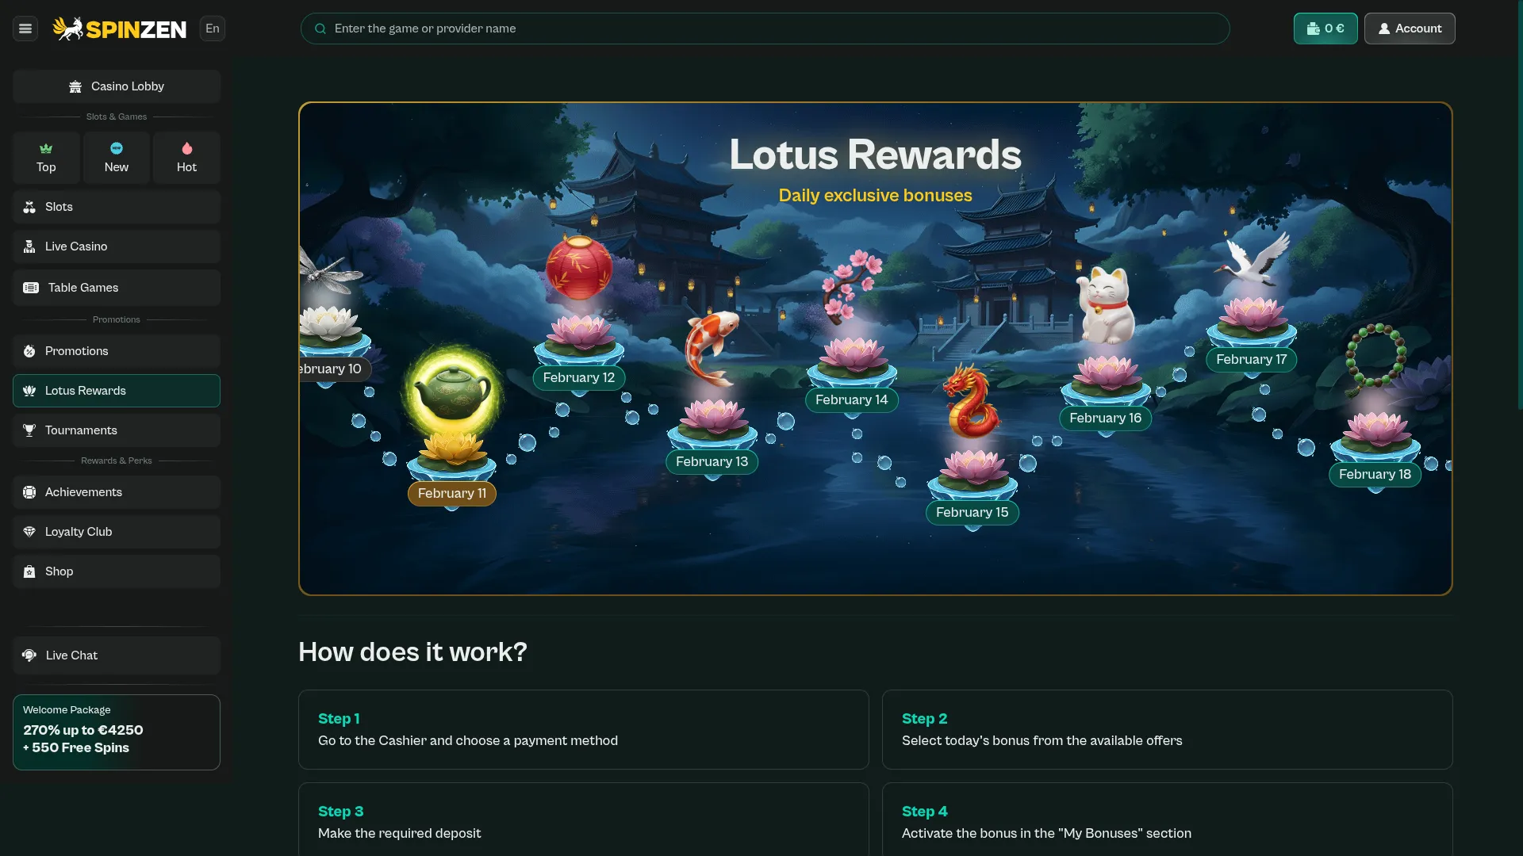This screenshot has height=856, width=1523.
Task: Open the Account menu
Action: [x=1410, y=29]
